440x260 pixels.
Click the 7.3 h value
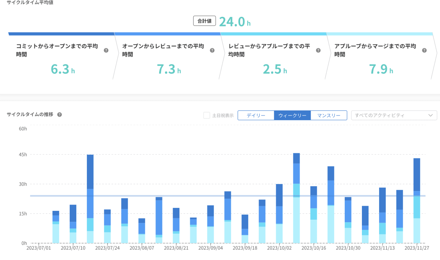point(169,69)
